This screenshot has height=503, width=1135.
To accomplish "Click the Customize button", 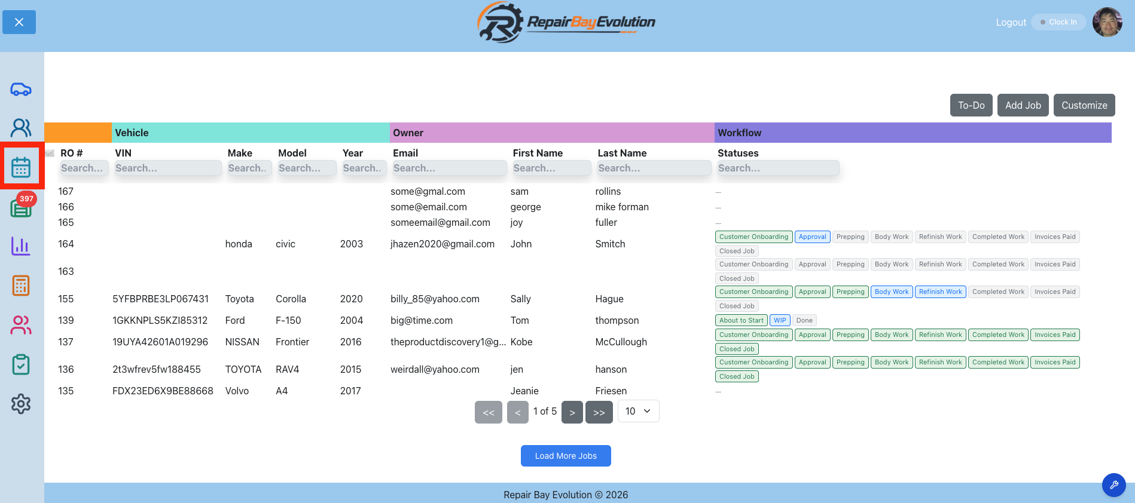I will coord(1084,105).
